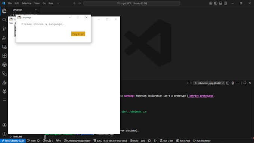The image size is (254, 143).
Task: Toggle the Secondary Side Bar
Action: 225,3
